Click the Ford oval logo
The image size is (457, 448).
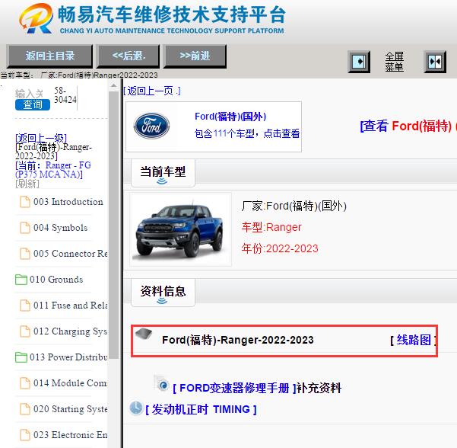(151, 126)
